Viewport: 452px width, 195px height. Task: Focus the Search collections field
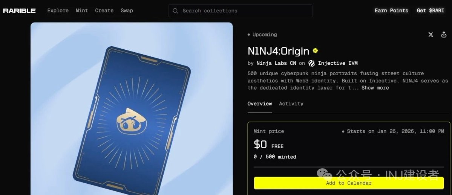pyautogui.click(x=241, y=11)
